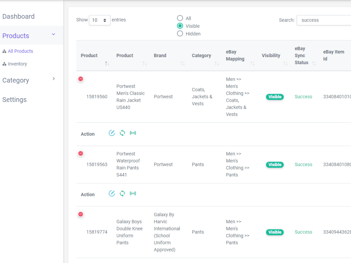Click product ID 15819560 cell

(x=97, y=97)
